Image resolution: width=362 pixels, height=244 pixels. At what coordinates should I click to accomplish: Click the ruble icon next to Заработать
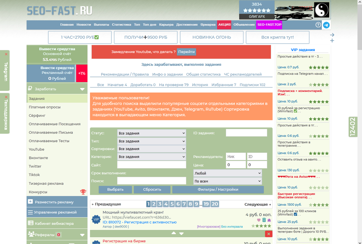click(30, 89)
